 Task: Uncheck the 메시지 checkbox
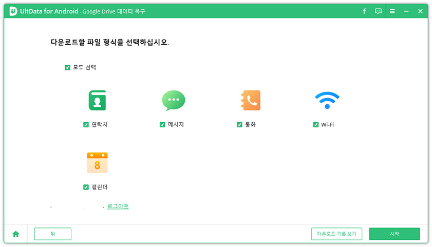coord(162,125)
